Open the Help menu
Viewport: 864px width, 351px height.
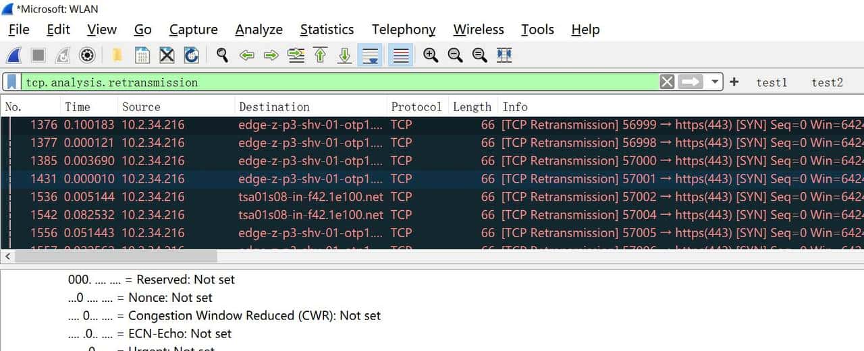(x=585, y=30)
